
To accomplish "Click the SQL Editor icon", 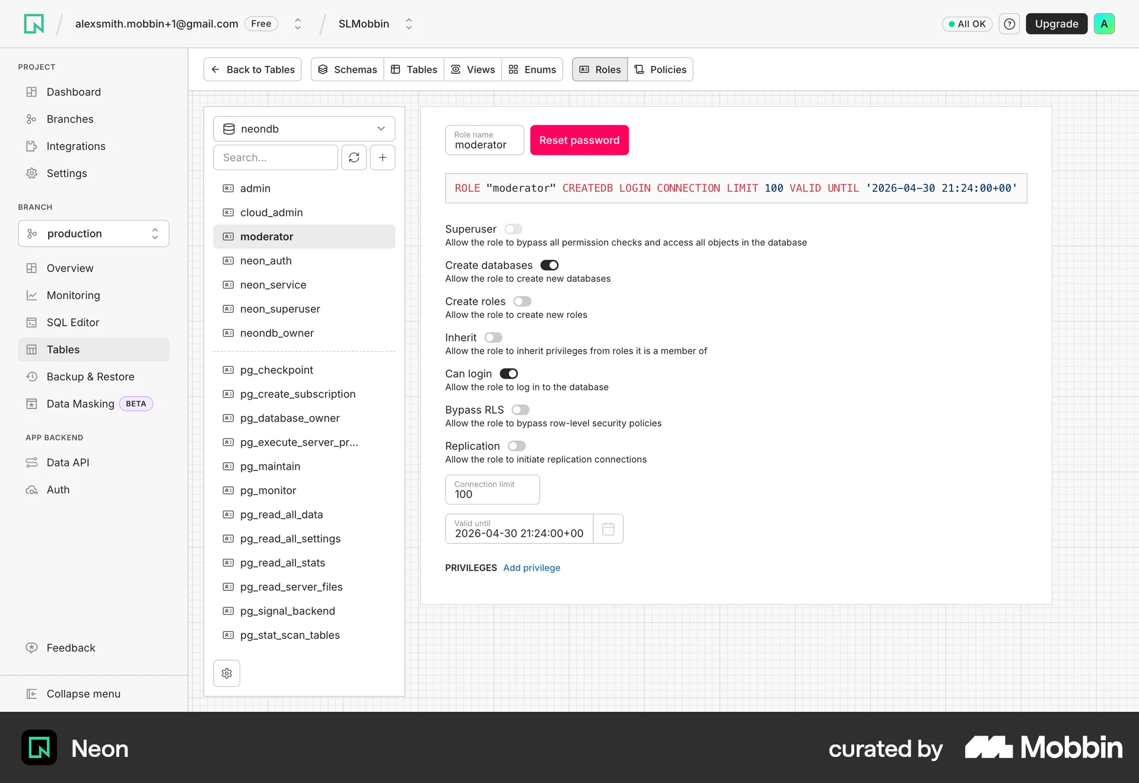I will (31, 323).
